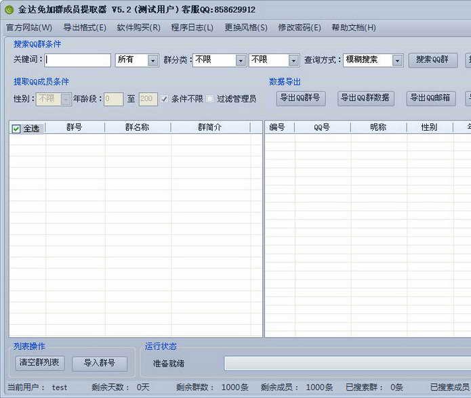Click the 导入群号 button
Screen dimensions: 471x398
(x=100, y=363)
